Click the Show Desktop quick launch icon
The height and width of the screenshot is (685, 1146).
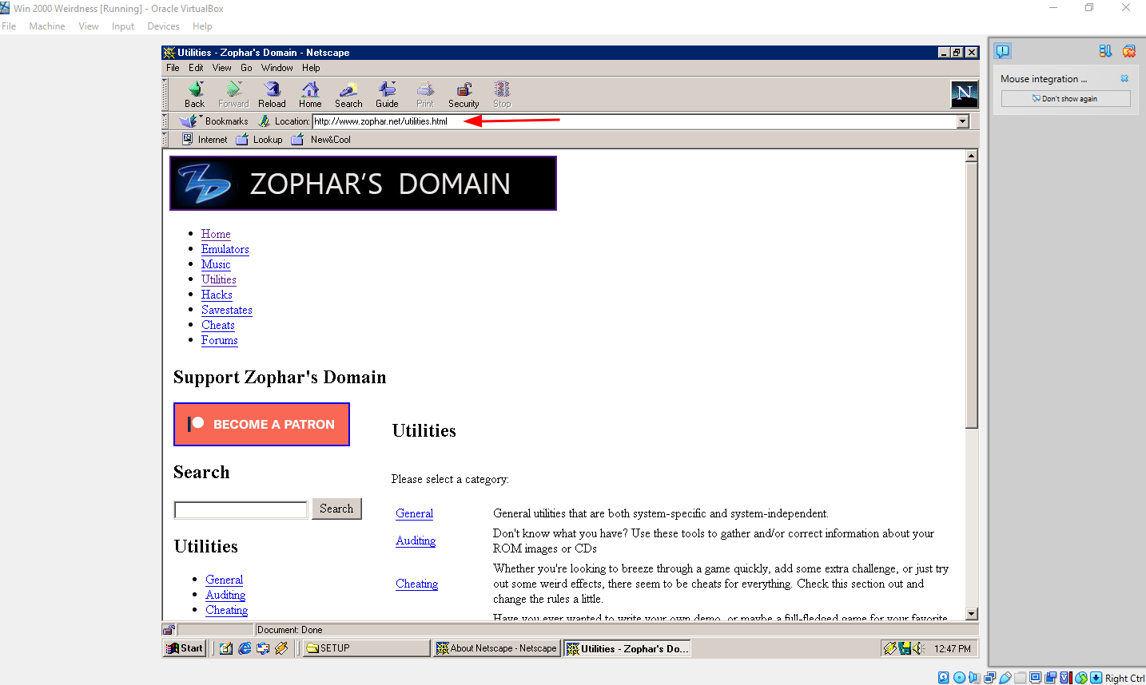[226, 648]
